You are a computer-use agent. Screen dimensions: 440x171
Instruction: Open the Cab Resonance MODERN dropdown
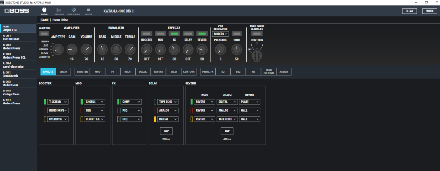pos(220,34)
